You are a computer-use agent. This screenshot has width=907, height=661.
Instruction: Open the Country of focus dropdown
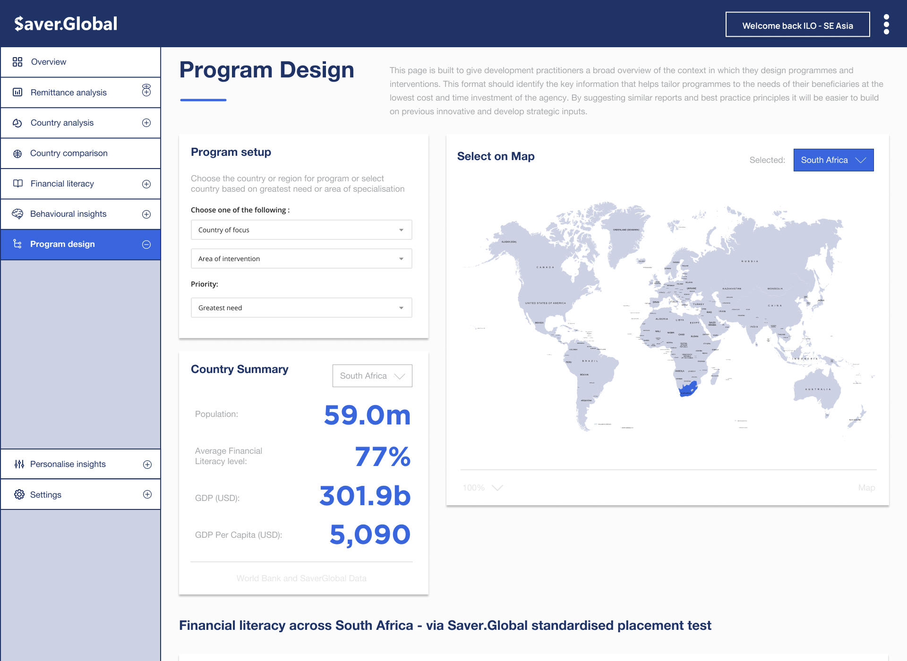[301, 230]
